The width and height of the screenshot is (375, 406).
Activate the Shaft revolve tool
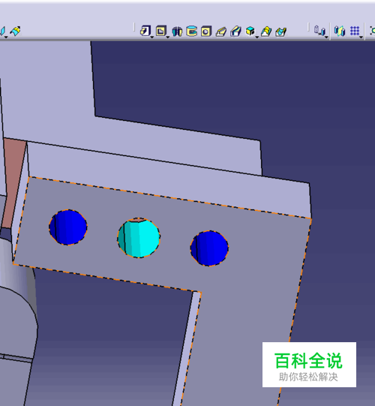pos(177,32)
